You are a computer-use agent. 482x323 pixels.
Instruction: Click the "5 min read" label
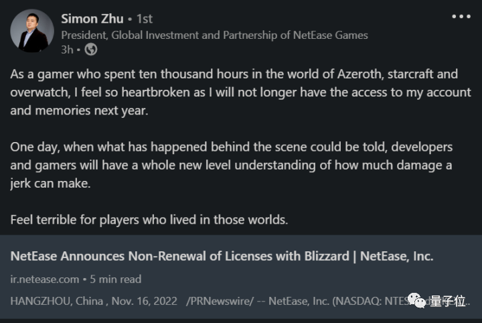(116, 279)
